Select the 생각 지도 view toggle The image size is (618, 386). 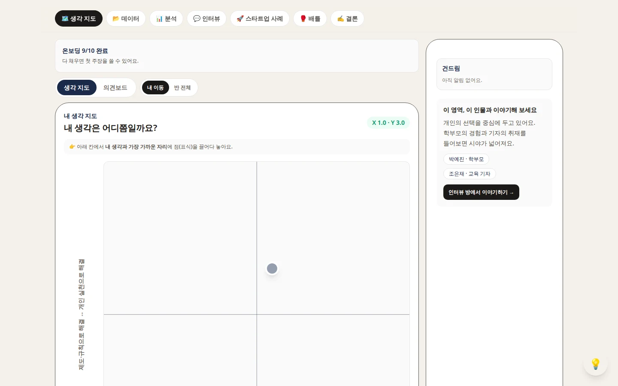coord(76,87)
